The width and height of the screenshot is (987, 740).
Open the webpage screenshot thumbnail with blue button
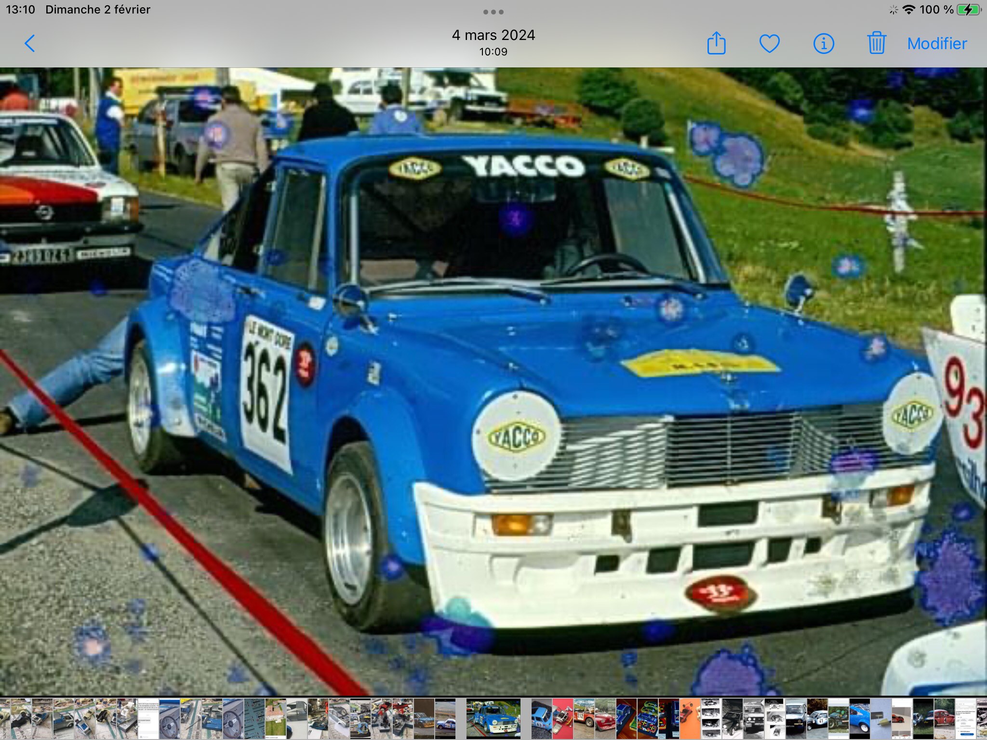tap(966, 718)
